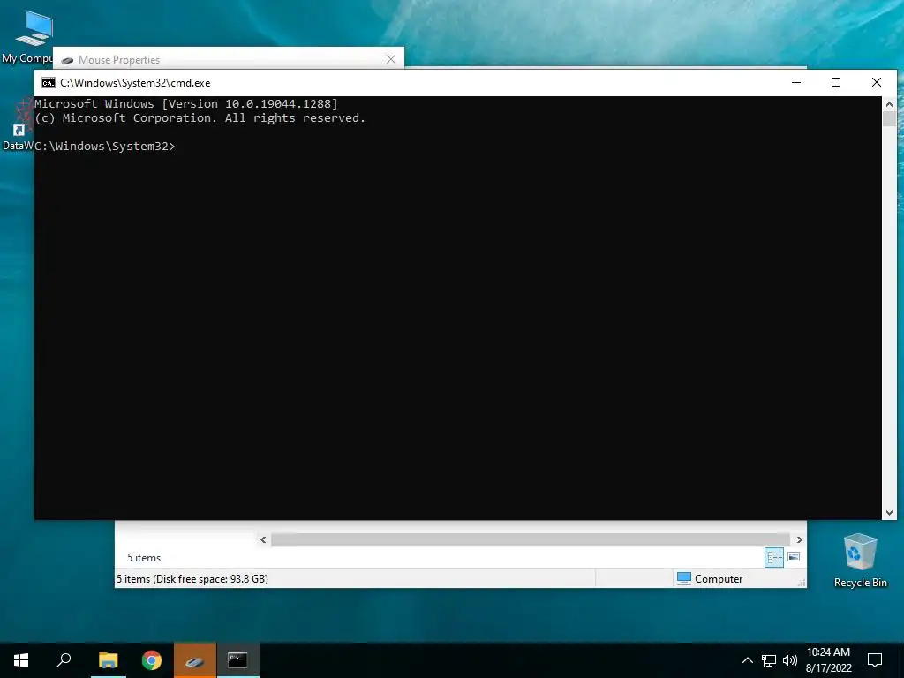Click the command prompt vertical scrollbar thumb
The width and height of the screenshot is (904, 678).
tap(889, 119)
